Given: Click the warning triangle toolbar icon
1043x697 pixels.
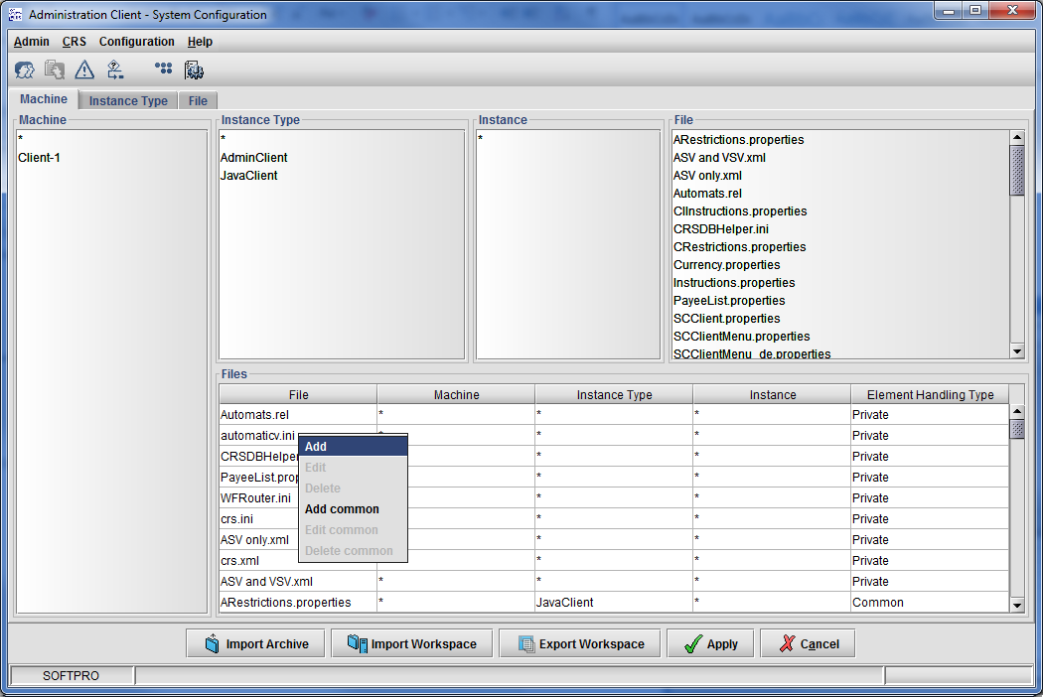Looking at the screenshot, I should [84, 70].
